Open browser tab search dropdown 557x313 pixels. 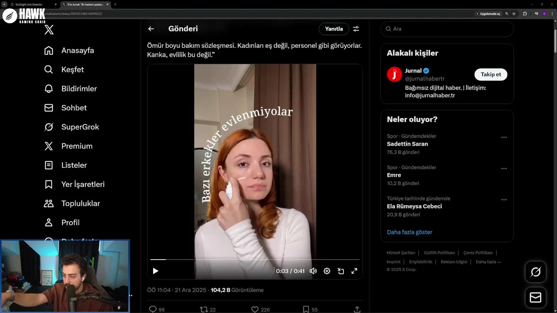tap(4, 4)
